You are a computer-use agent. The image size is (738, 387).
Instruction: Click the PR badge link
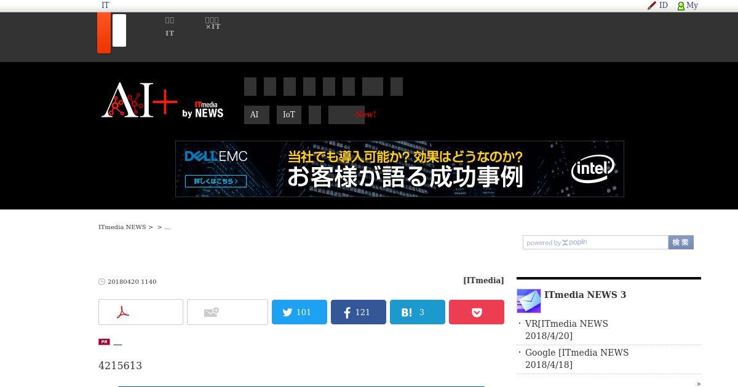[104, 342]
